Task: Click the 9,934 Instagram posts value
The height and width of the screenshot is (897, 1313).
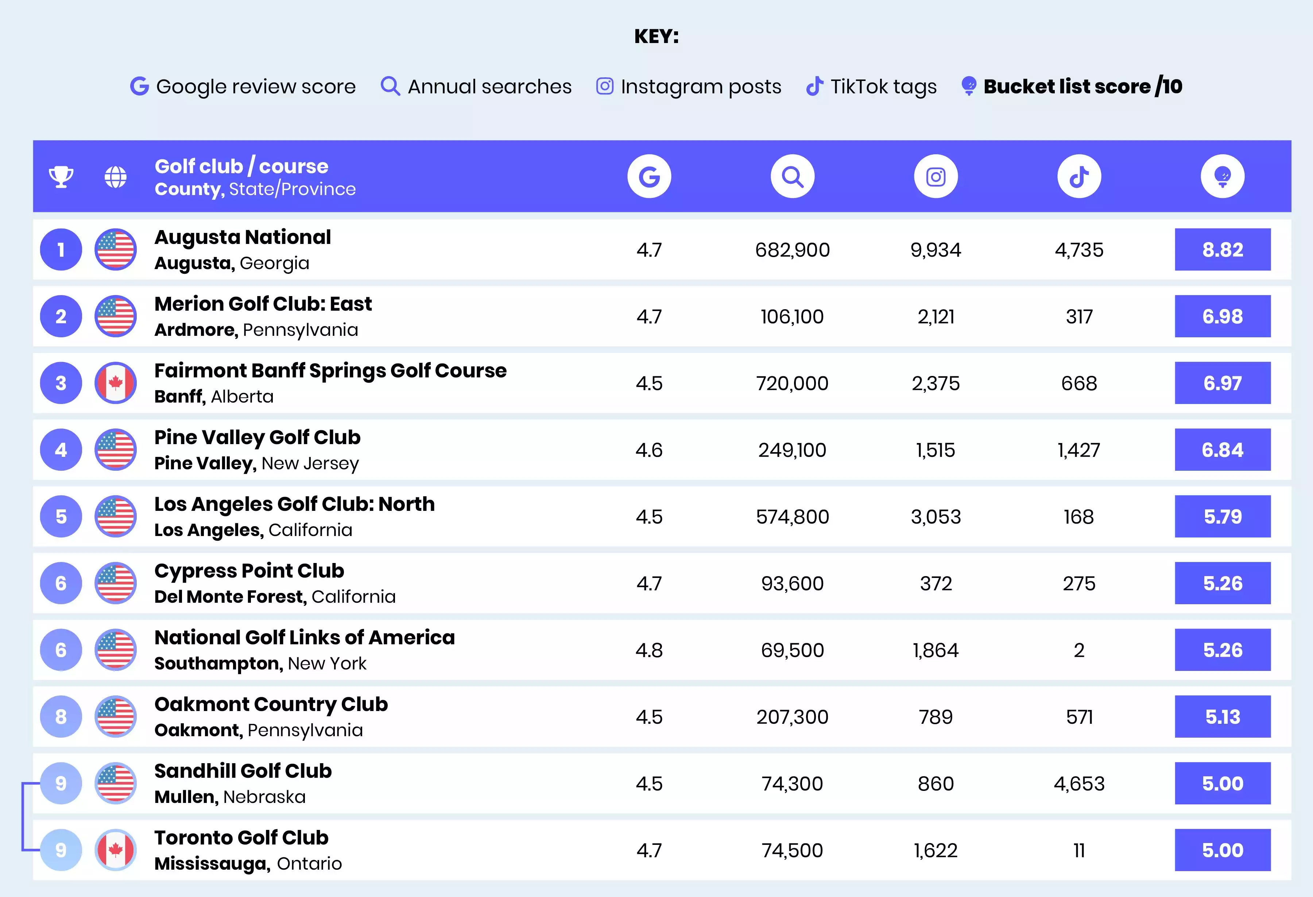Action: [x=936, y=250]
